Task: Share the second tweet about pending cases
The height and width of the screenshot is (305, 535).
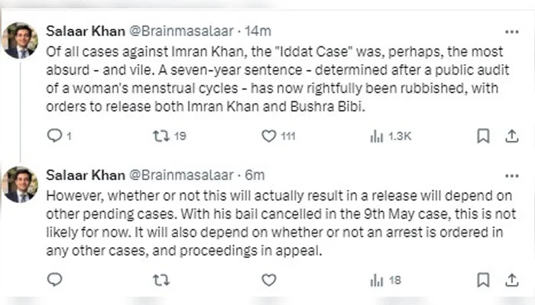Action: (x=511, y=280)
